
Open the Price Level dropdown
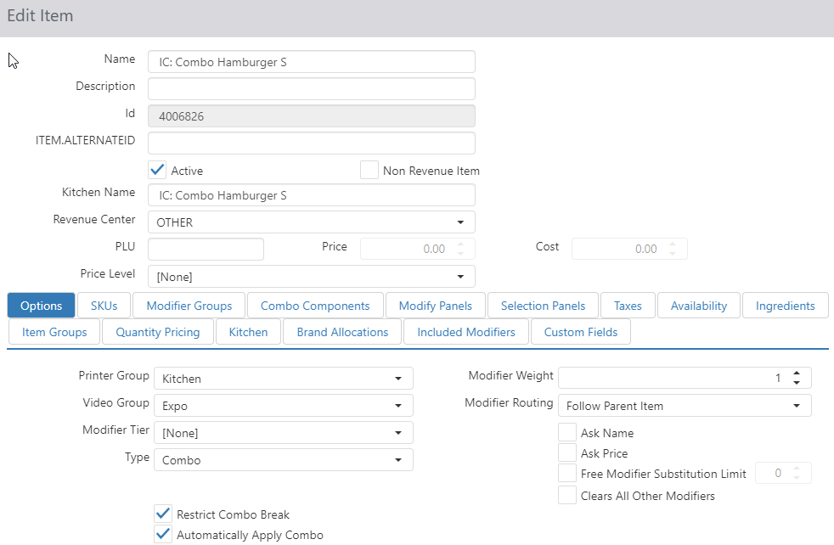point(312,277)
